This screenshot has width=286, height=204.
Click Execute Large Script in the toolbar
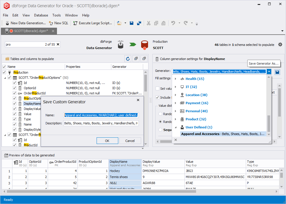point(93,23)
